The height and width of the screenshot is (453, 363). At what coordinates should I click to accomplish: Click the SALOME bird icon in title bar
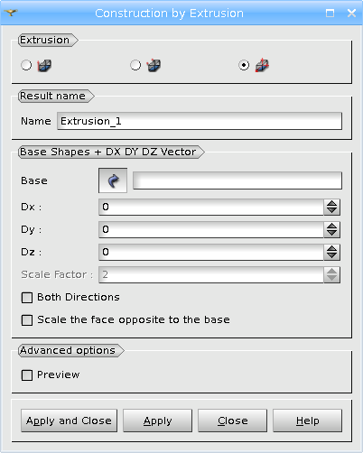tap(11, 13)
